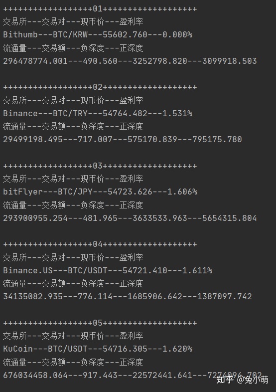Click the 交易所 header line above Binance.US
The width and height of the screenshot is (276, 392).
click(x=73, y=257)
